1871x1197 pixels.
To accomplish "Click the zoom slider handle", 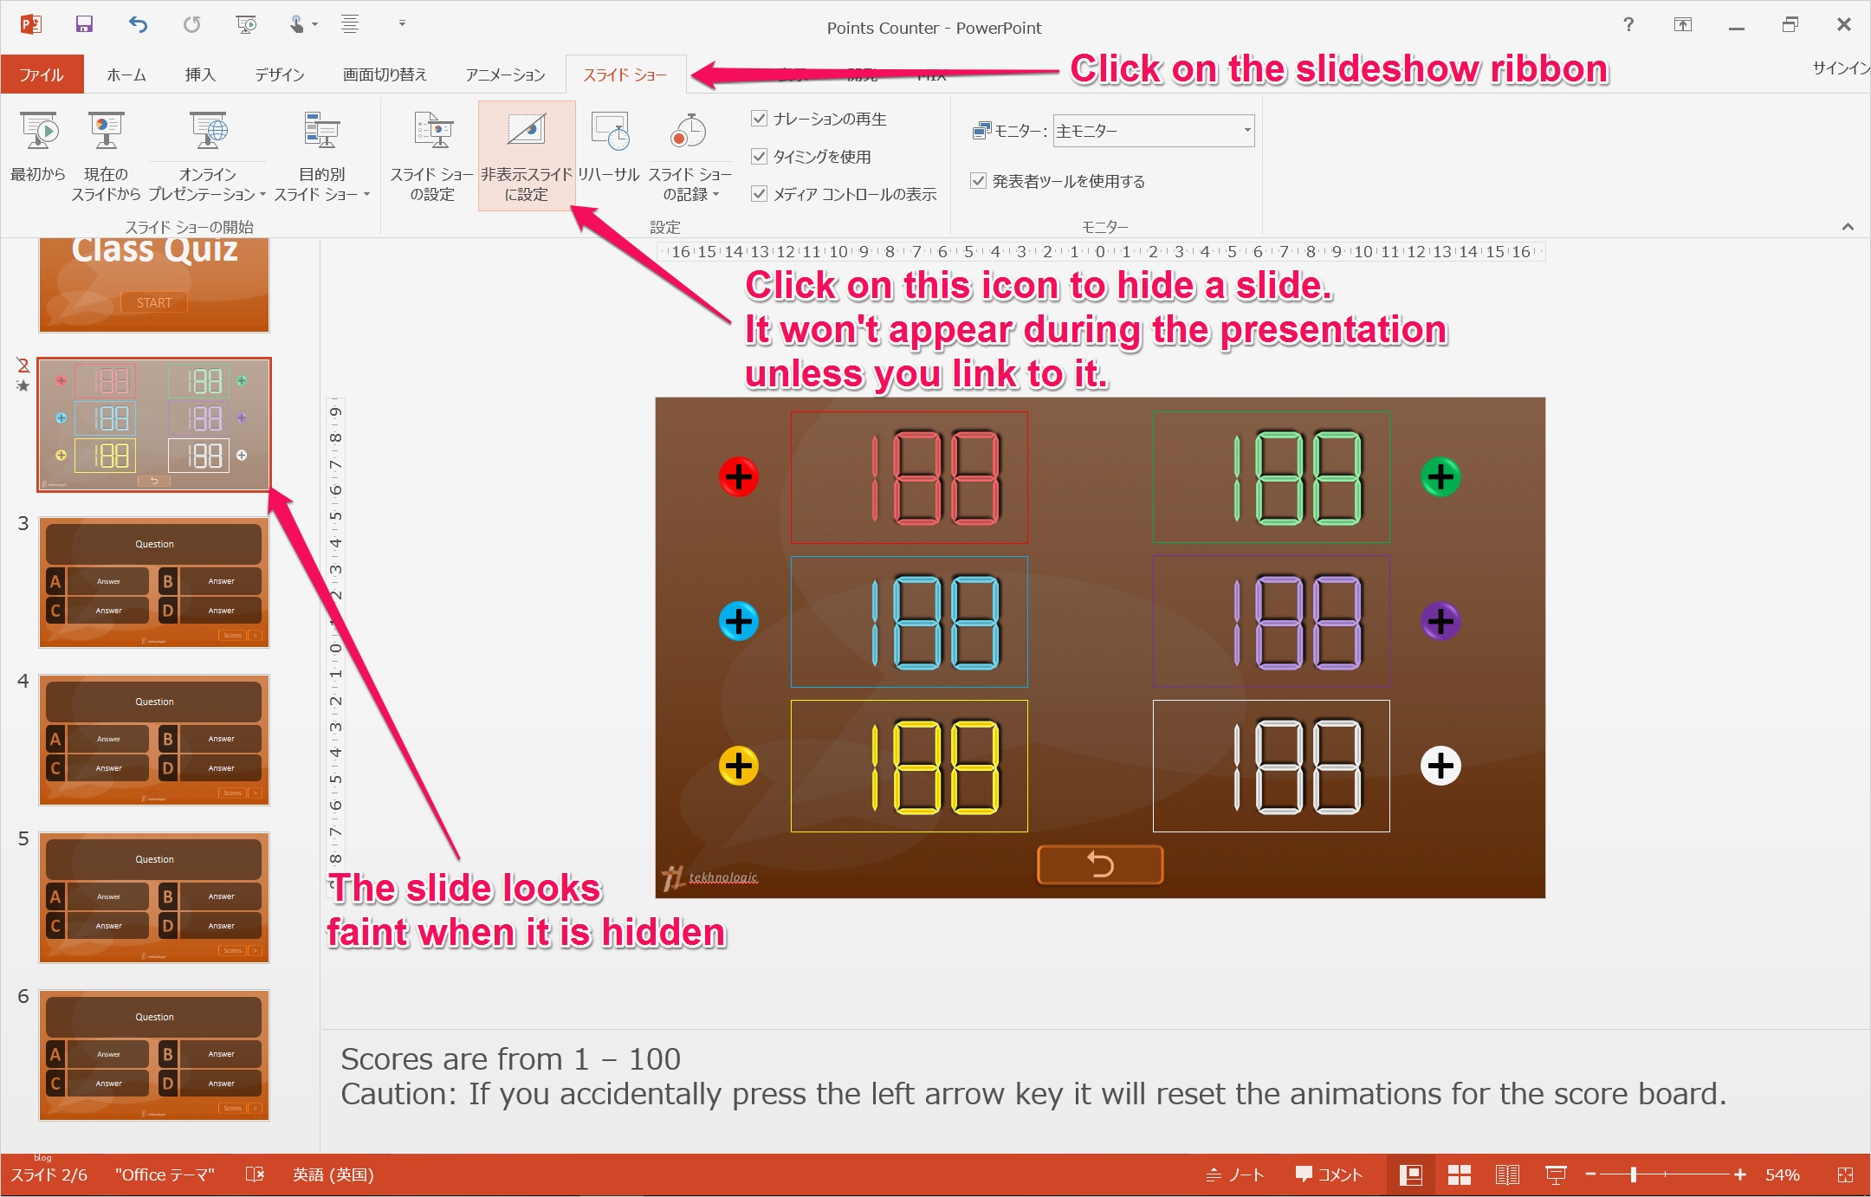I will (x=1634, y=1175).
